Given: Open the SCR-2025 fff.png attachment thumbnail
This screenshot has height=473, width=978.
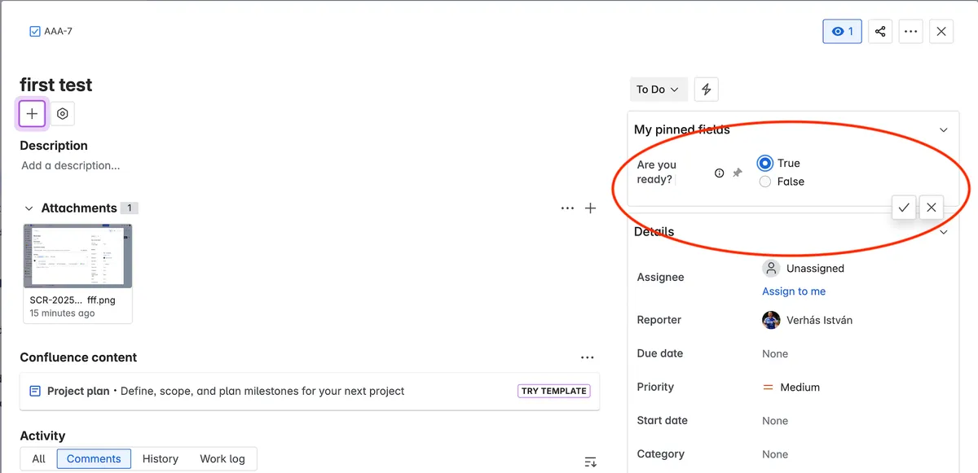Looking at the screenshot, I should click(77, 256).
